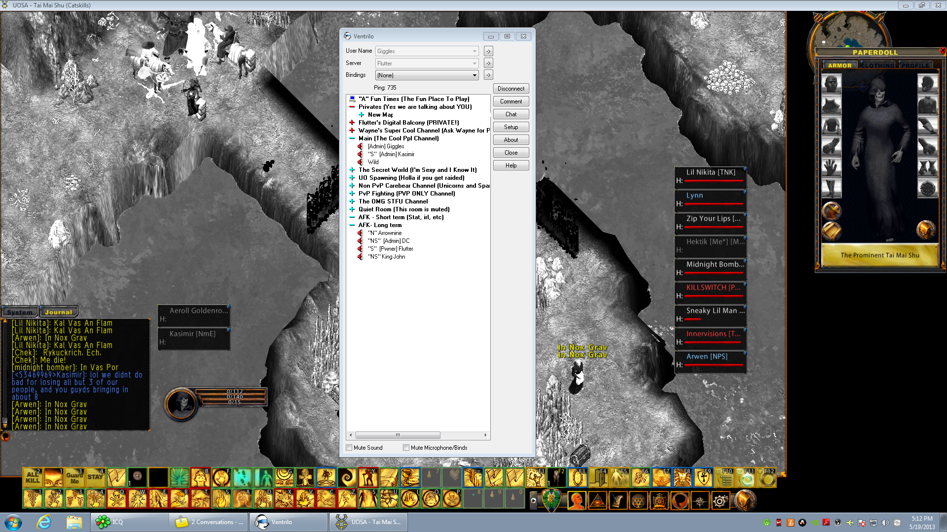Screen dimensions: 947x532
Task: Switch to the CLOTHING tab
Action: (878, 65)
